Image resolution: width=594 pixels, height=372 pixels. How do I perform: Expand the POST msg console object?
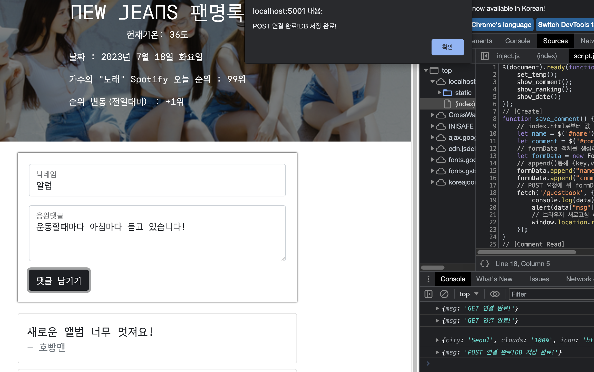point(437,352)
